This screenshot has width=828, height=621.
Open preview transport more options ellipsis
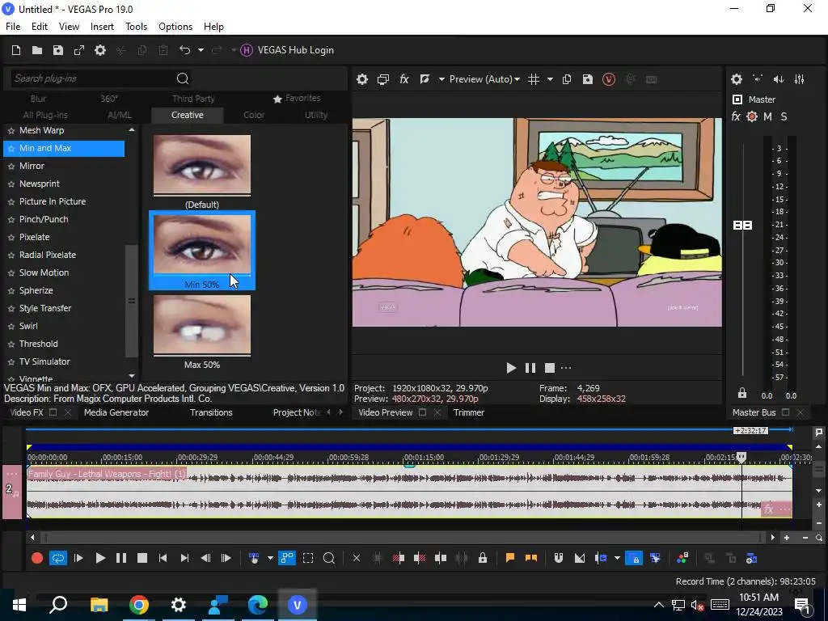pos(566,368)
